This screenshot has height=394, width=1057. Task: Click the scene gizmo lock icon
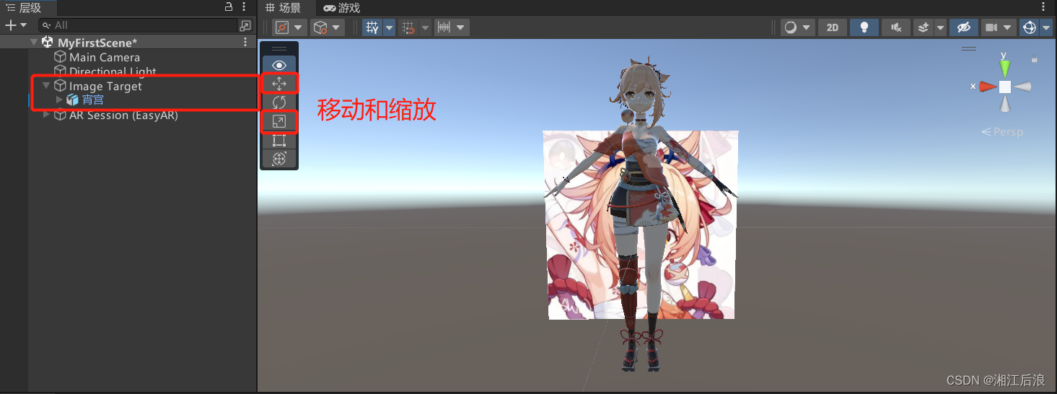(1035, 60)
